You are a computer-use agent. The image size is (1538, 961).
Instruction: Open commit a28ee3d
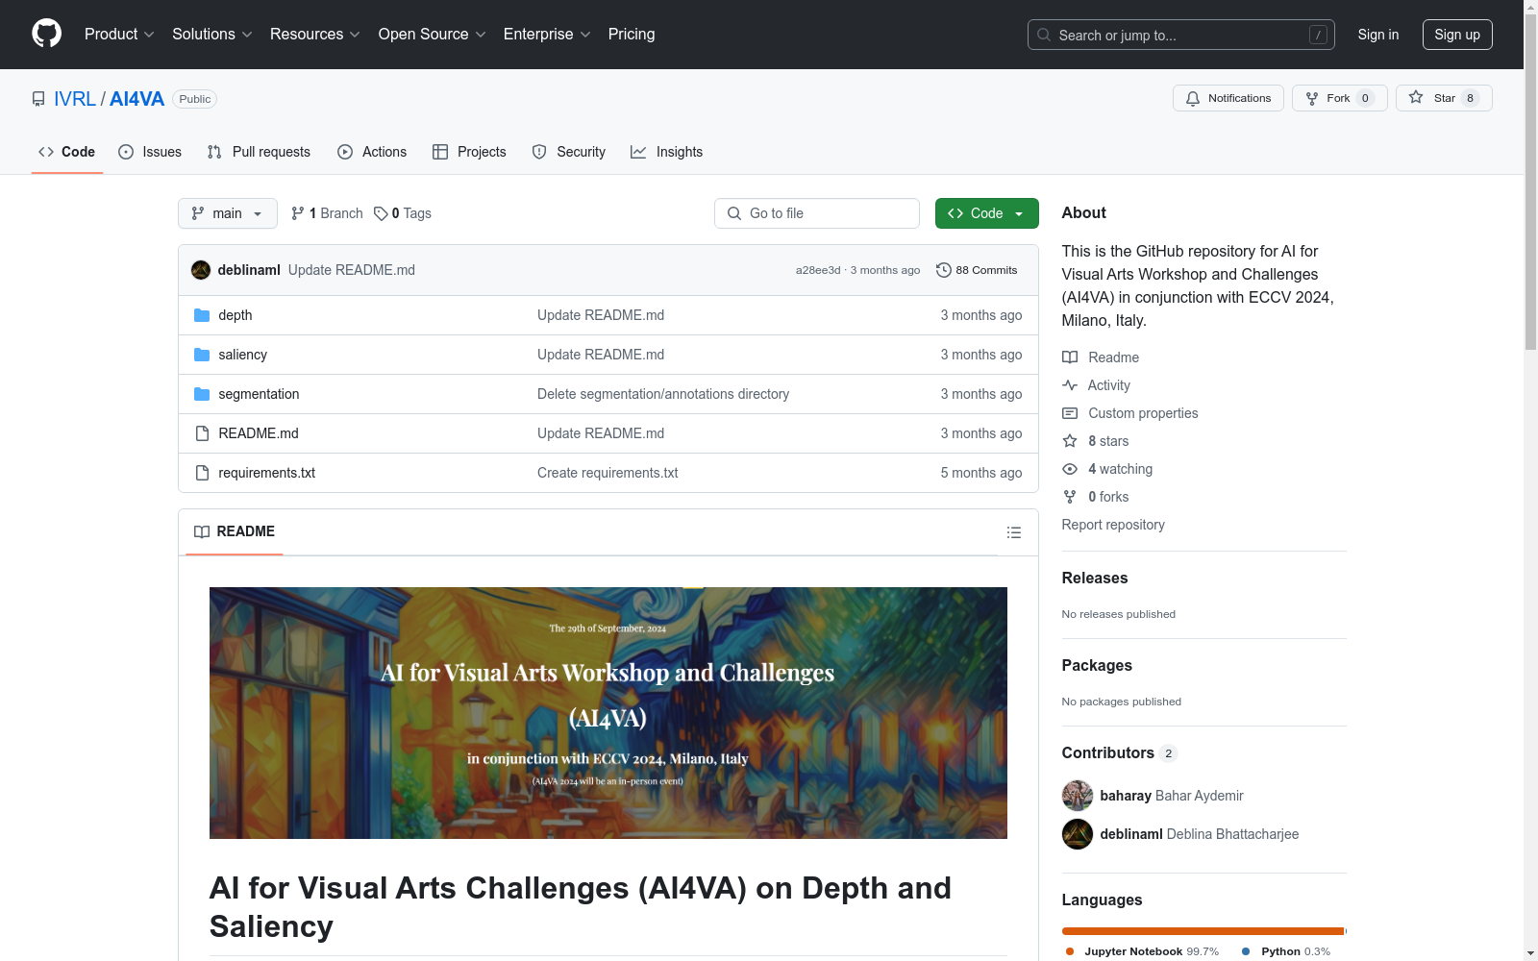coord(818,270)
